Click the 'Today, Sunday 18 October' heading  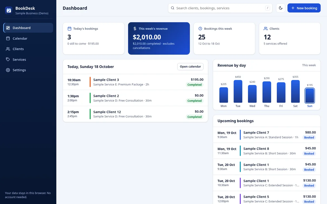click(x=91, y=67)
